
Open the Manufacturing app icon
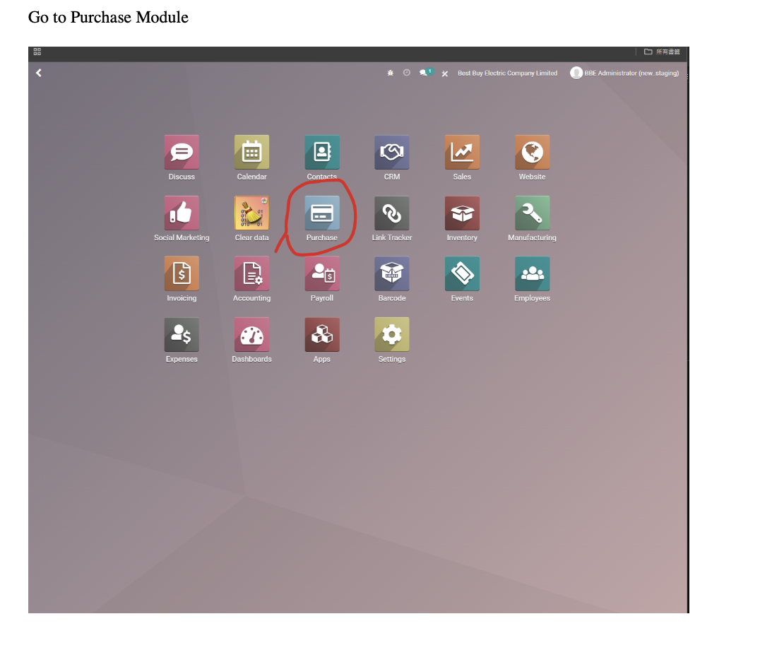coord(532,213)
